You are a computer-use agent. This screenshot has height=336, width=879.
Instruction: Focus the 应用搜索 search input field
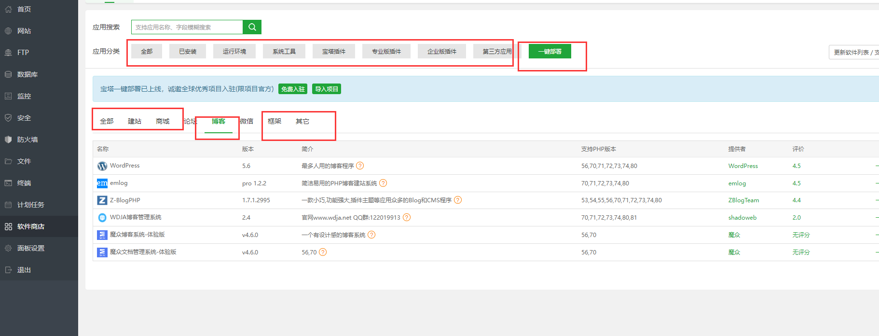(x=187, y=27)
